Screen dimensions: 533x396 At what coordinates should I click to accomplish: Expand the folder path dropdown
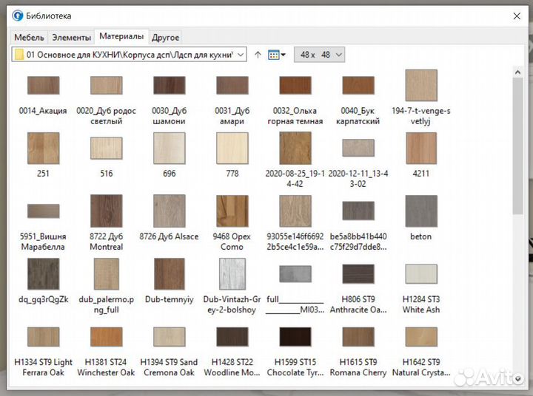(240, 55)
